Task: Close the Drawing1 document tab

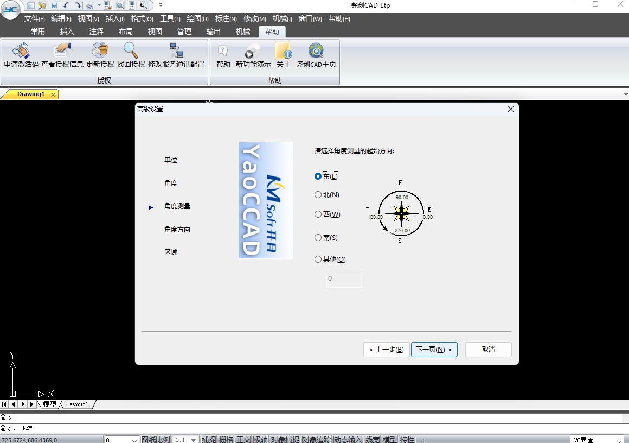Action: pos(53,94)
